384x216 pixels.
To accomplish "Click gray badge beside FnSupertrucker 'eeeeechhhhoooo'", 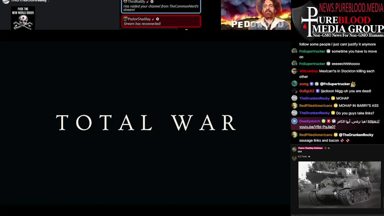I will point(328,64).
